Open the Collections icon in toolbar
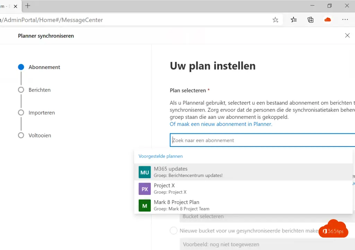The height and width of the screenshot is (250, 355). (311, 20)
